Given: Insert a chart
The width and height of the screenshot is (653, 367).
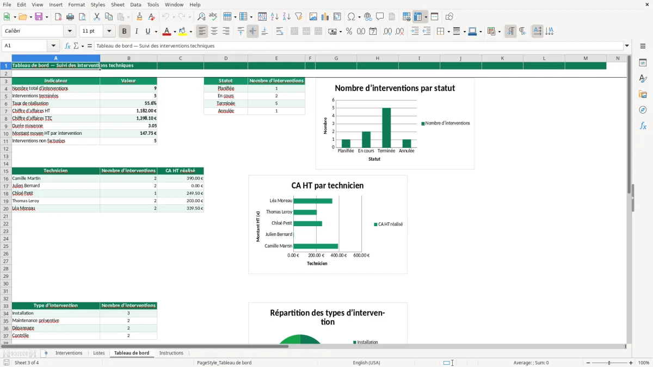Looking at the screenshot, I should coord(325,17).
